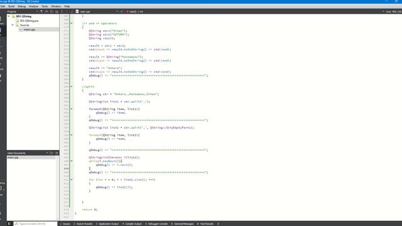Close the Open Documents panel
The width and height of the screenshot is (402, 226).
click(x=57, y=153)
